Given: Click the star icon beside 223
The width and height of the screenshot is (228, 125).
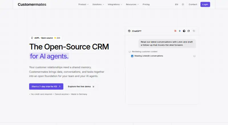Looking at the screenshot, I should [x=55, y=38].
